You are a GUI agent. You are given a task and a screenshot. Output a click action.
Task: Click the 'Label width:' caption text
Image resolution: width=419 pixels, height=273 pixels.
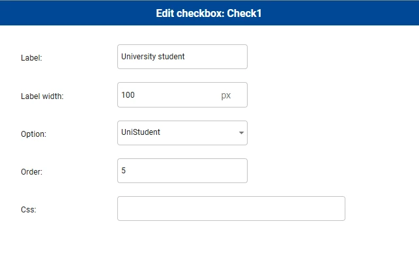[x=42, y=96]
